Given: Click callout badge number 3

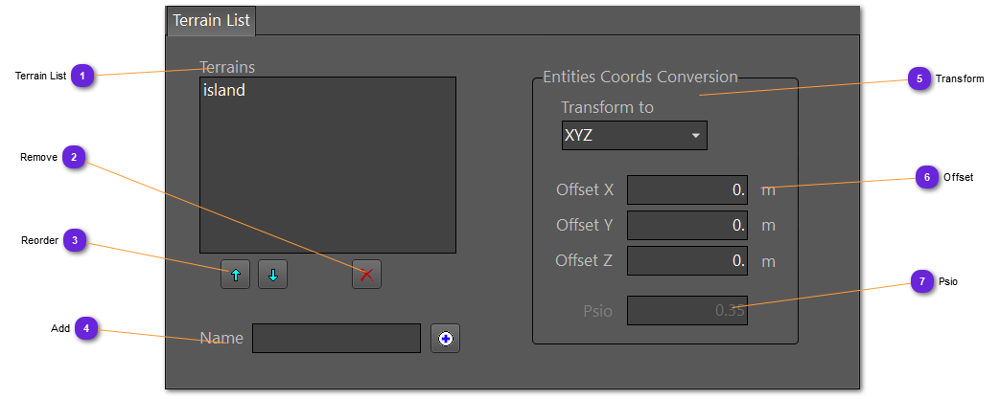Looking at the screenshot, I should point(76,240).
